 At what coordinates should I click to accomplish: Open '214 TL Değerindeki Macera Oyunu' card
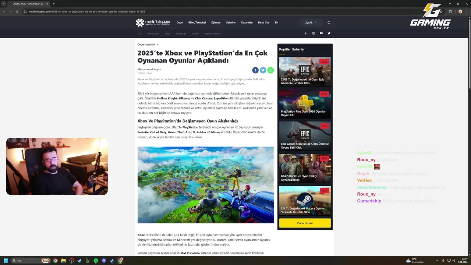pos(305,201)
